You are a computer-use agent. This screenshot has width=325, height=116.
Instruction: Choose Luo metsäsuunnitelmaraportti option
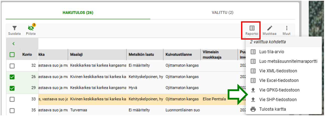(285, 61)
